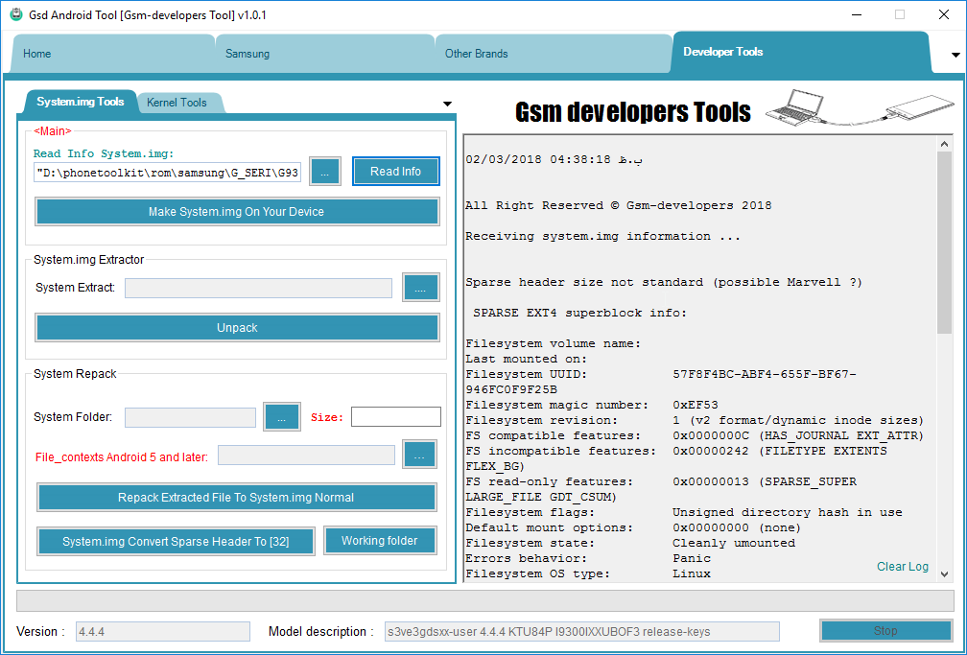Click the Model description field
Viewport: 967px width, 655px height.
point(581,632)
